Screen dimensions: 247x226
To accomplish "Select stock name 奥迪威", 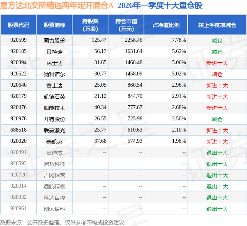I will (54, 153).
